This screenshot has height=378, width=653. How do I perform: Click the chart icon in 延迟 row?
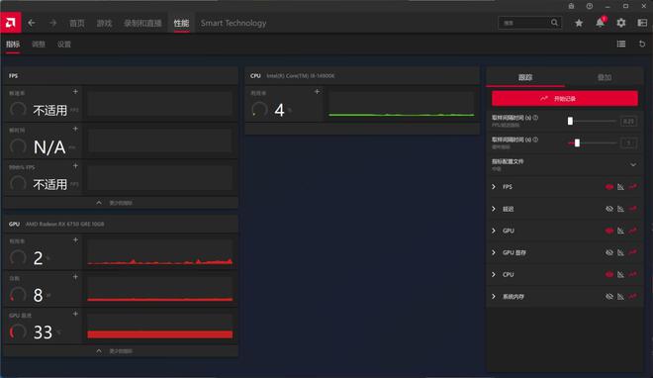click(621, 209)
